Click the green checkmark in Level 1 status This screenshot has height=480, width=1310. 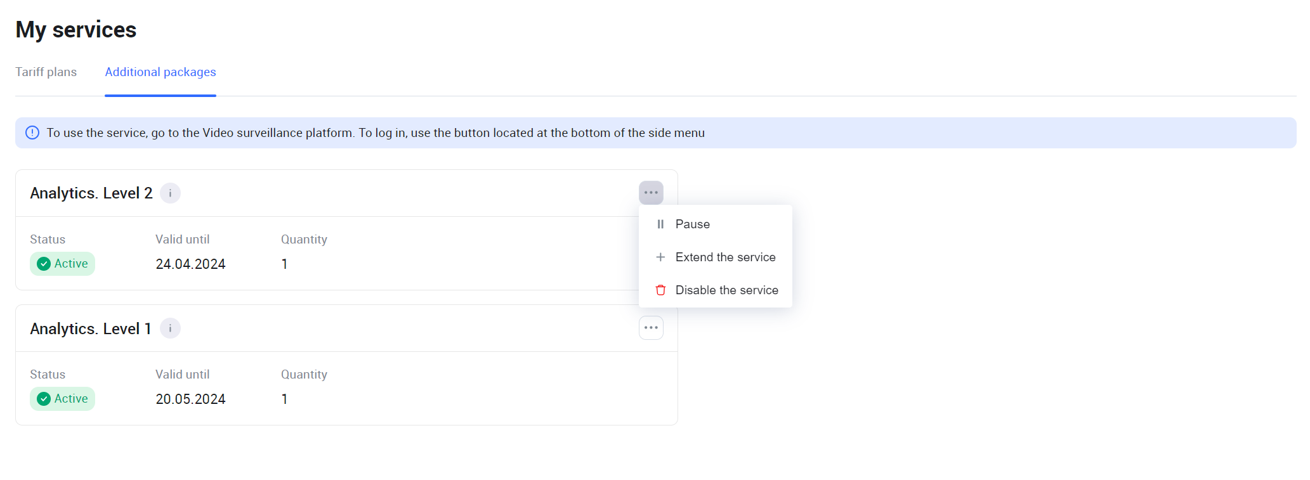(44, 399)
